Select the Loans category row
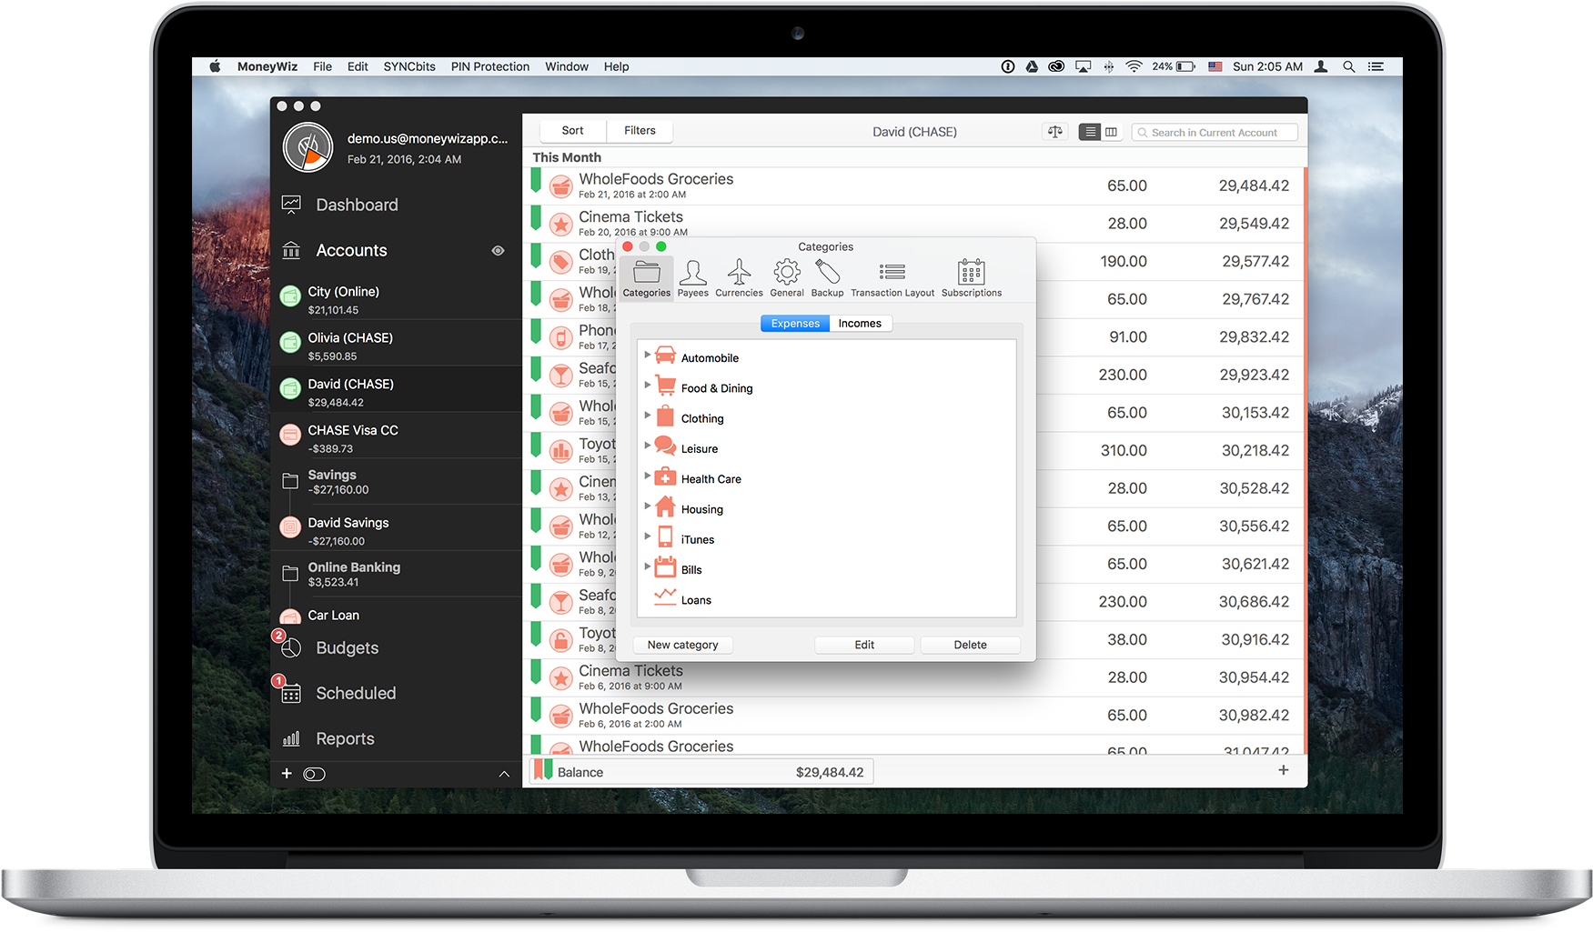 click(826, 598)
